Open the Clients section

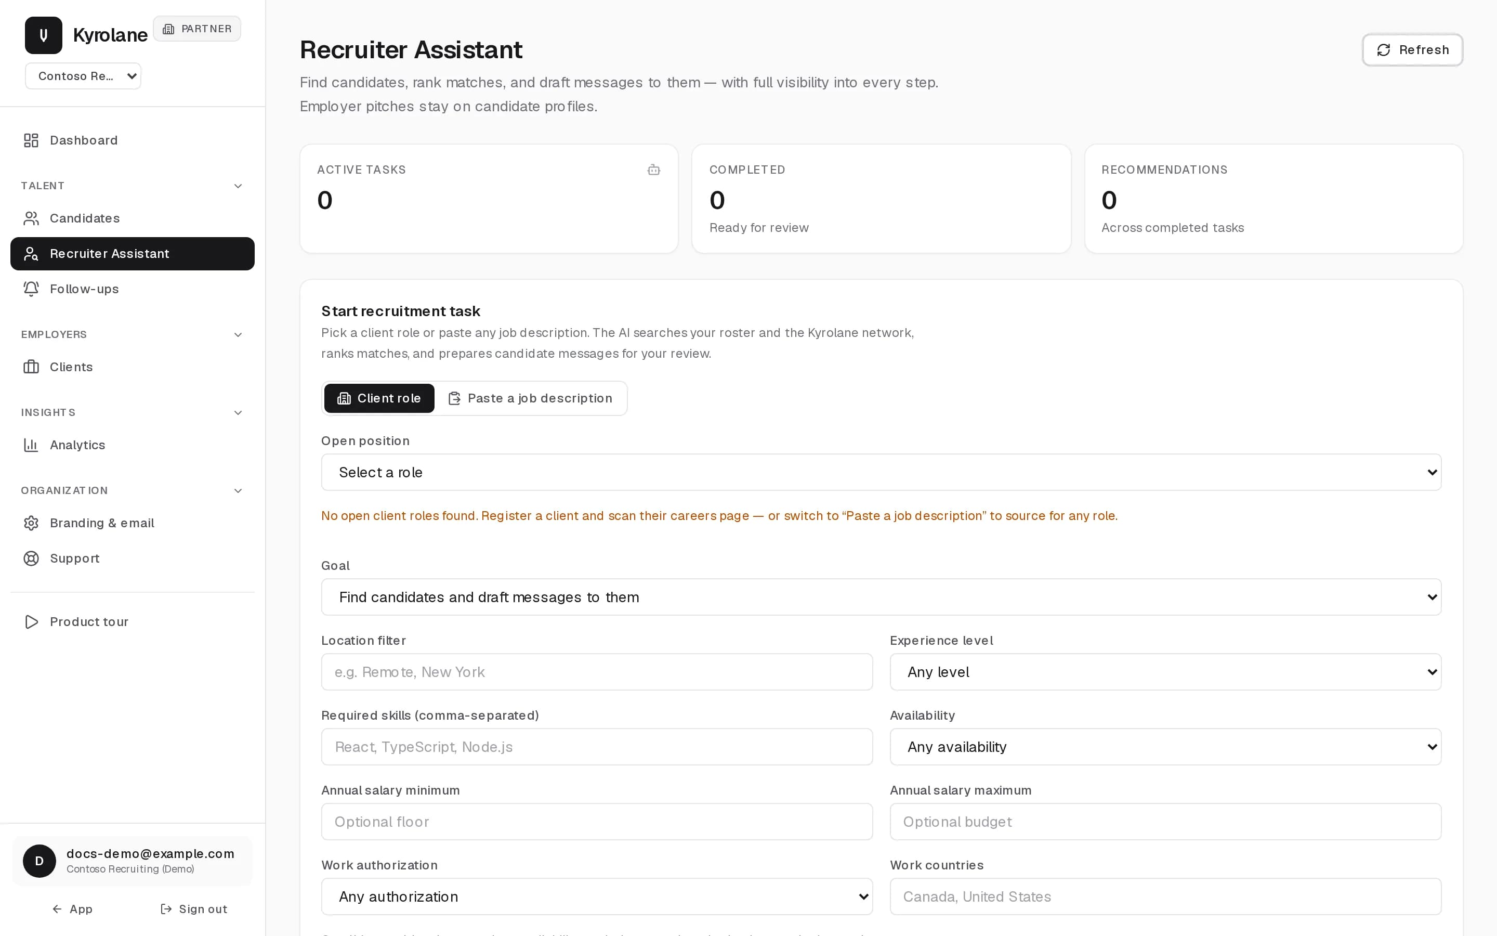click(x=133, y=367)
